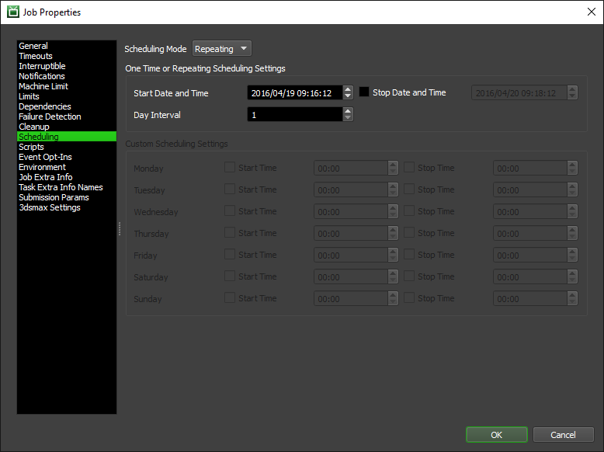
Task: Click the Cancel button
Action: click(563, 435)
